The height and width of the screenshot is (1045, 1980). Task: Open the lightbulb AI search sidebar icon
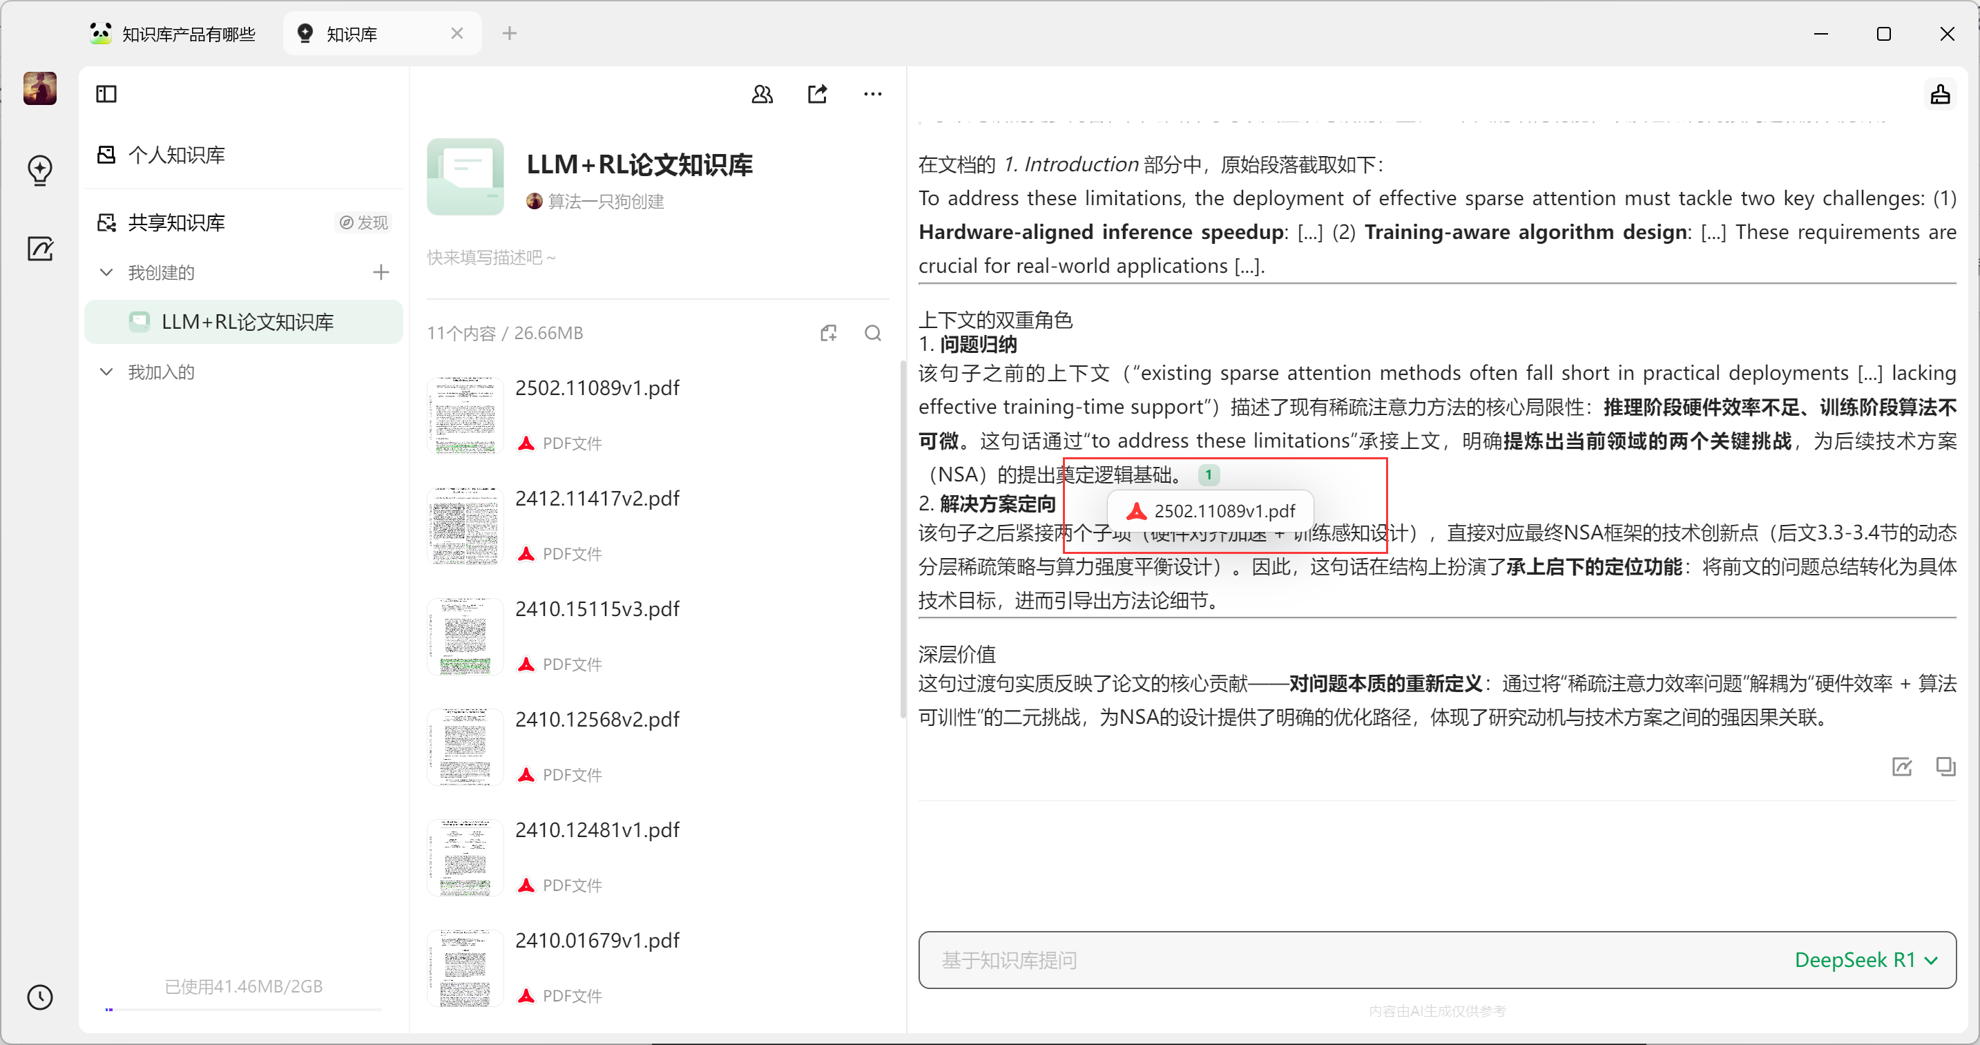click(x=40, y=170)
